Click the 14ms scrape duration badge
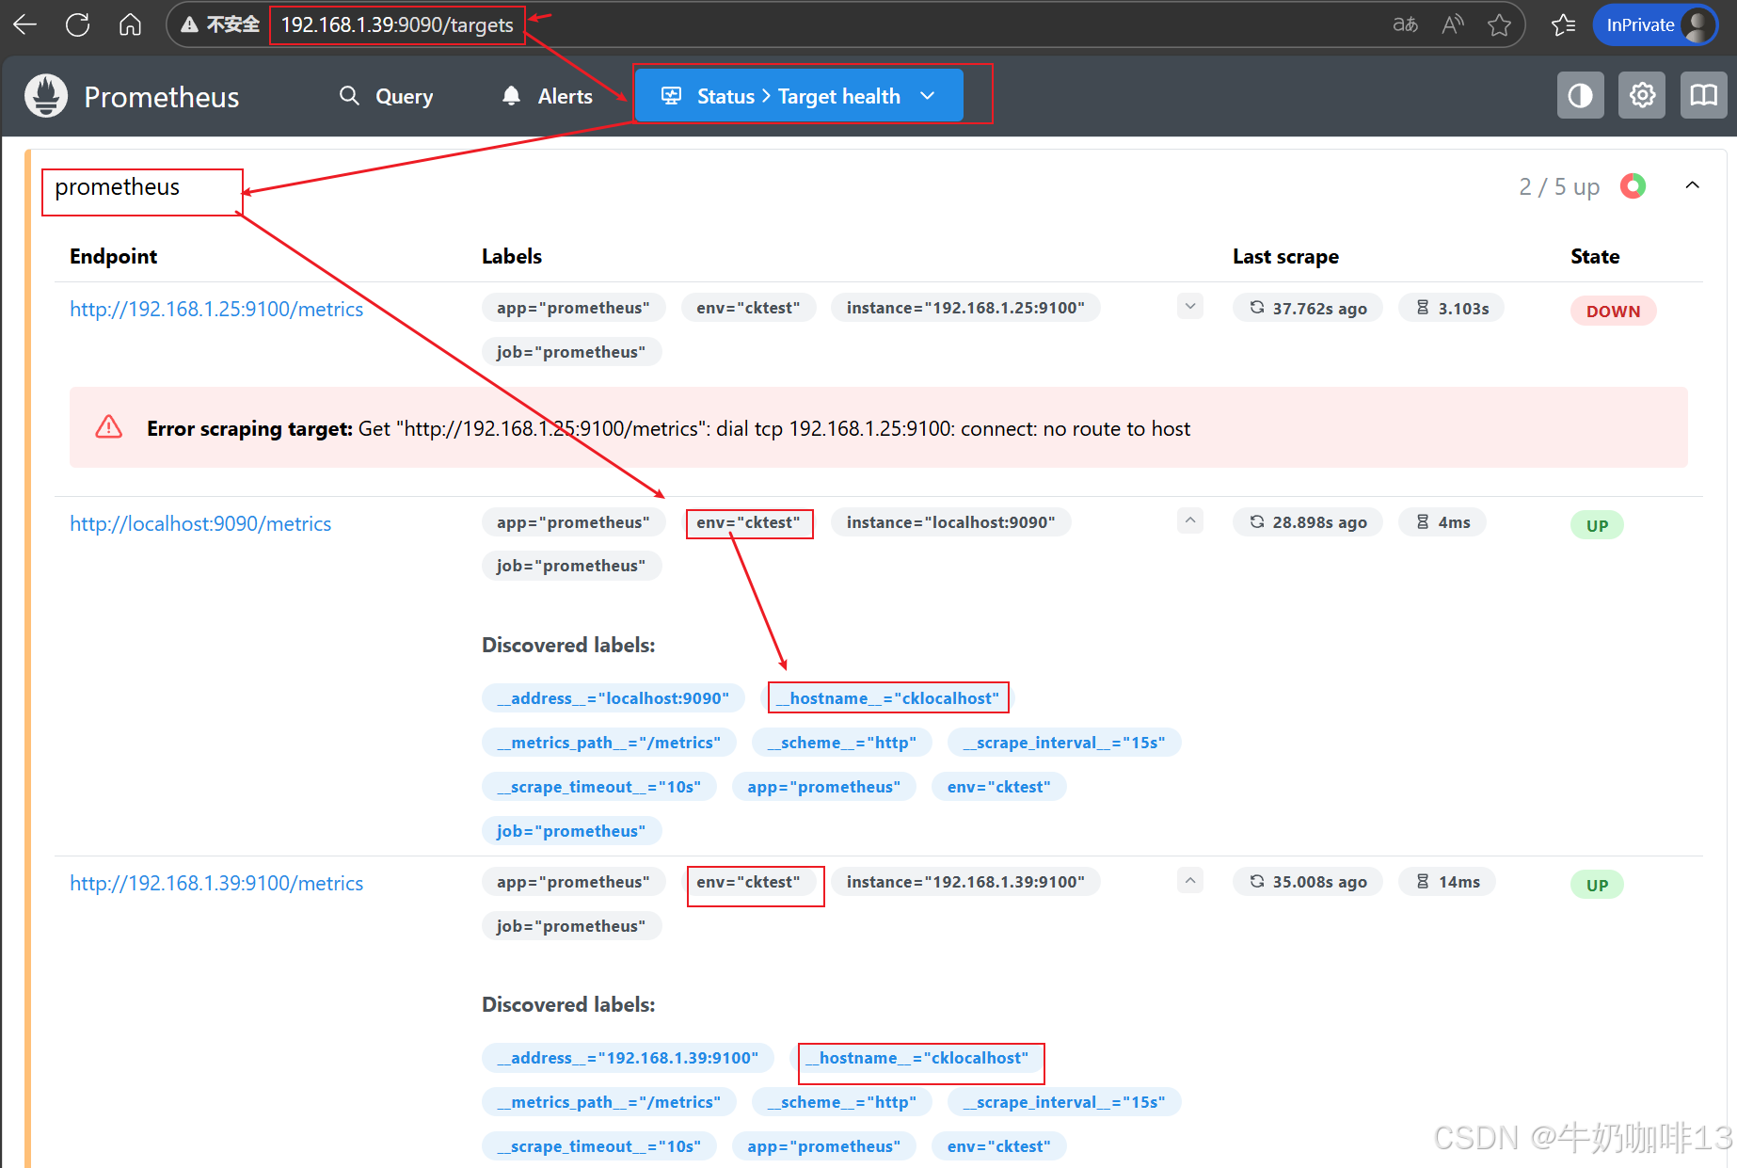The width and height of the screenshot is (1737, 1168). [x=1447, y=882]
